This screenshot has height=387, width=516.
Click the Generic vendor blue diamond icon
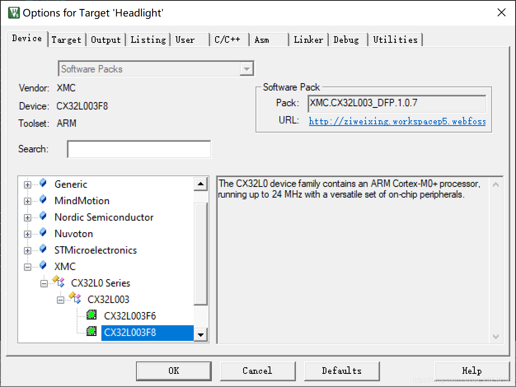[43, 183]
